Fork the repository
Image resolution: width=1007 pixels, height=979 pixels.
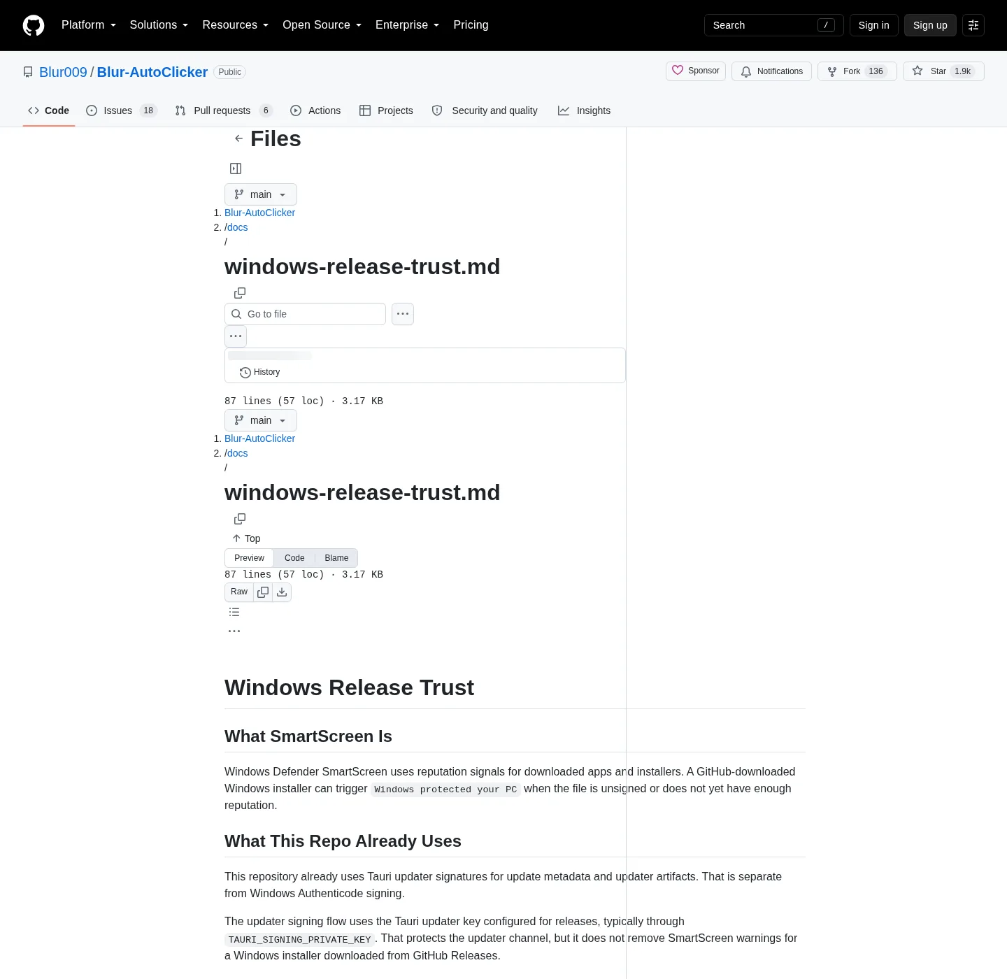coord(857,71)
